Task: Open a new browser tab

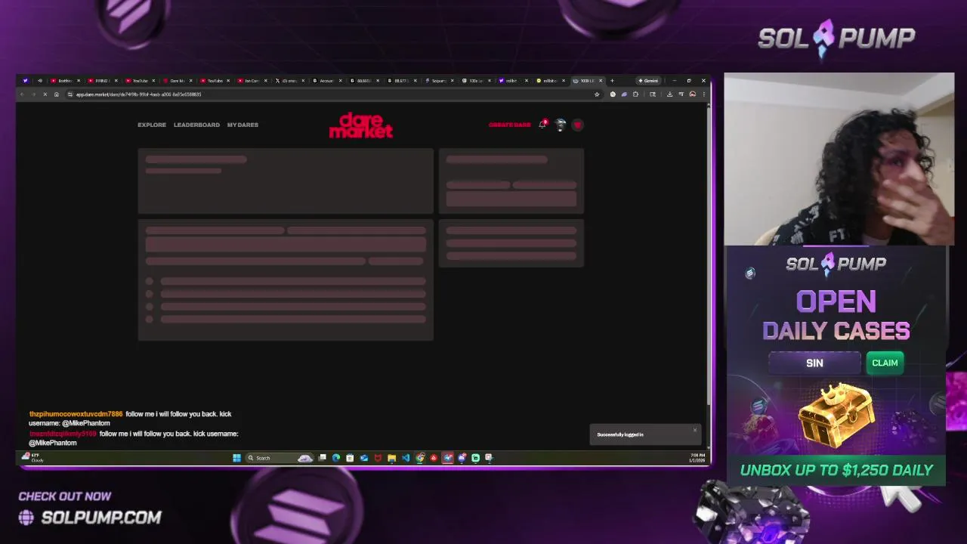Action: point(612,80)
